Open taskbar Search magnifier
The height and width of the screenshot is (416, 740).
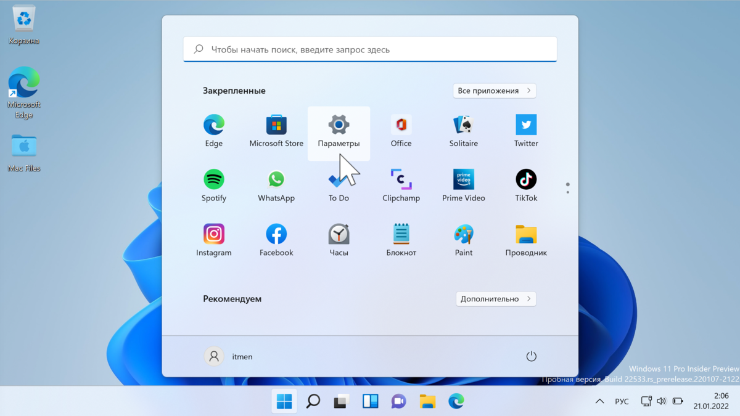pos(313,401)
